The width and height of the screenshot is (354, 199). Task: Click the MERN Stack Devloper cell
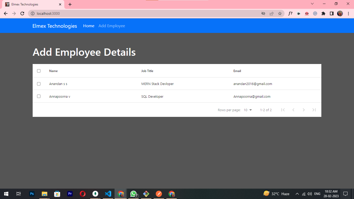(158, 84)
